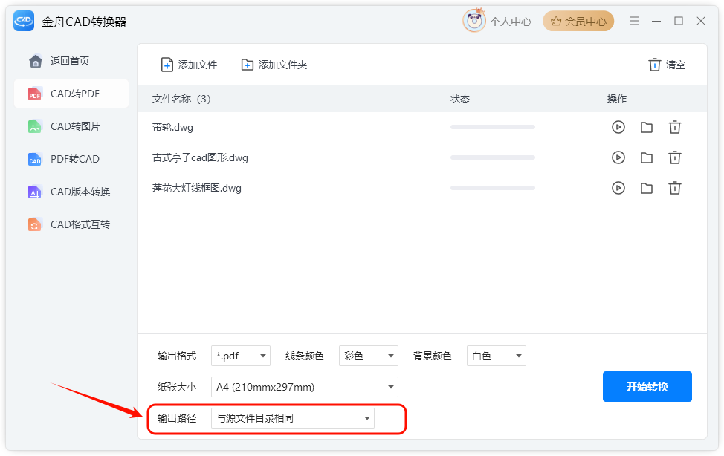Click the home icon beside 返回首页
Viewport: 724px width, 456px height.
[35, 61]
